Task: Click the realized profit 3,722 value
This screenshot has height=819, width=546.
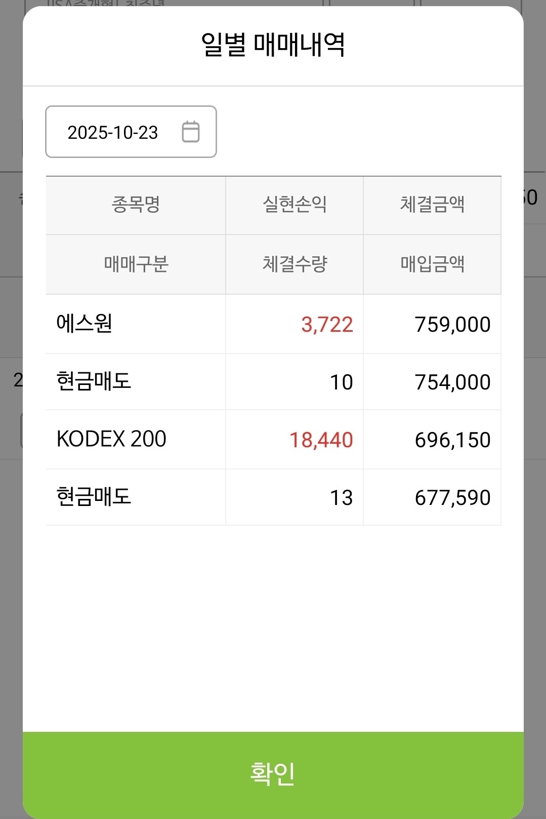Action: tap(327, 325)
